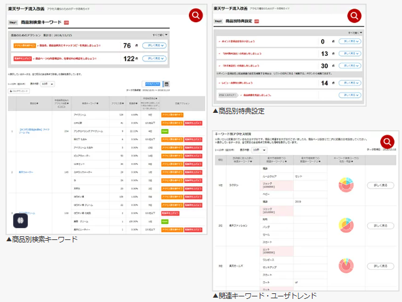Click the pie chart in the 2位 楽天ファッション row
The height and width of the screenshot is (302, 402).
pos(346,225)
